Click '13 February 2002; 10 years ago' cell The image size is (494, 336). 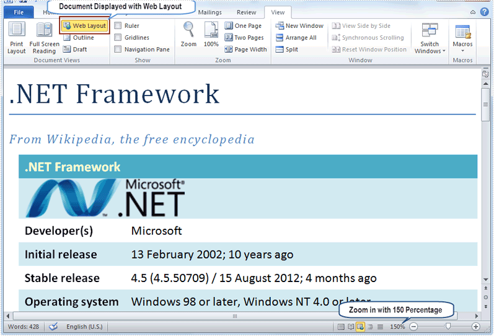click(212, 254)
